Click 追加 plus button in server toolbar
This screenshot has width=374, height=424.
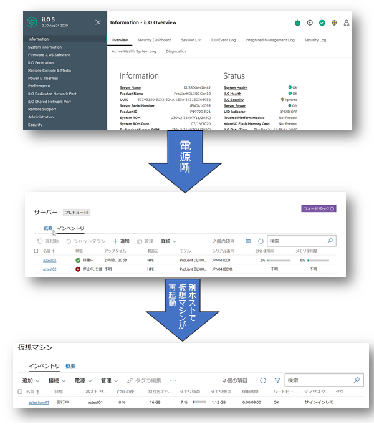pyautogui.click(x=121, y=241)
